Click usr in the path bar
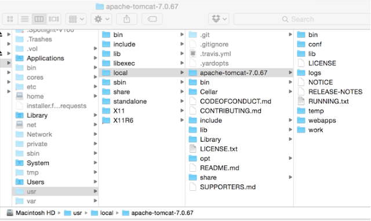371x221 pixels. (x=73, y=213)
